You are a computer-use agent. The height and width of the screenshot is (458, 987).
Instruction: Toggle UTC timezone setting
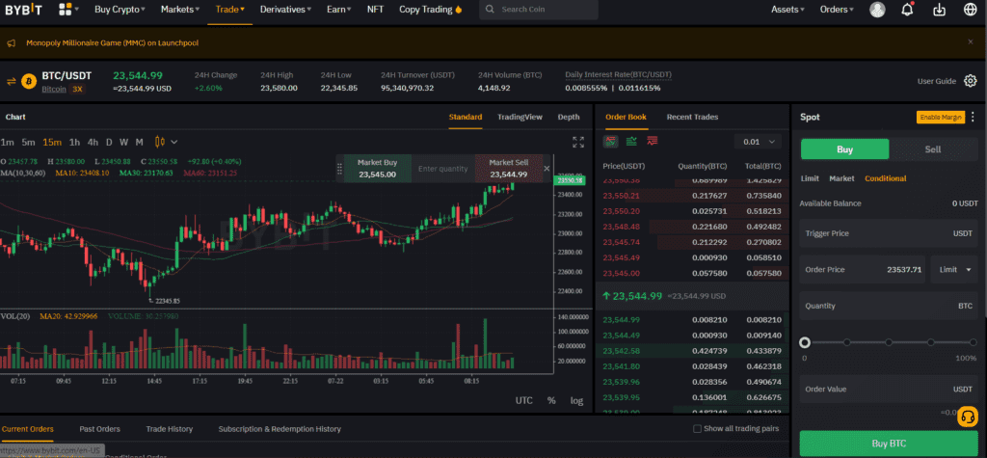tap(523, 401)
